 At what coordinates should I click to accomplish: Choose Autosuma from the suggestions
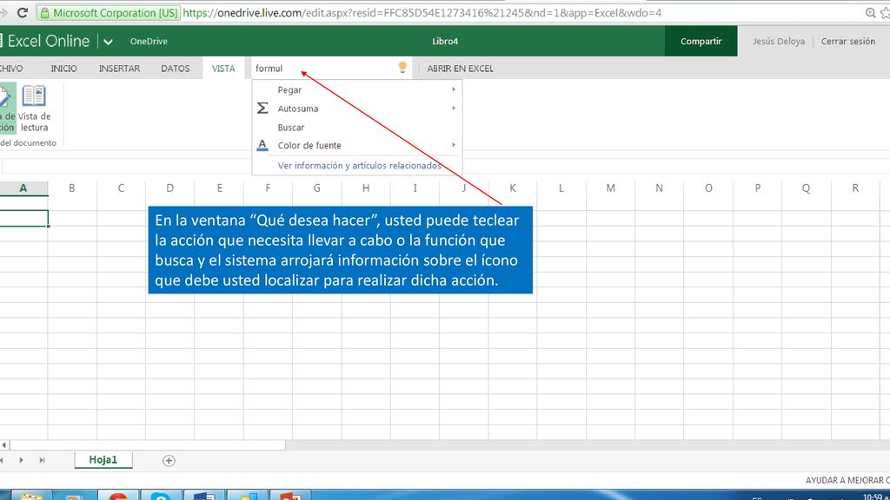pyautogui.click(x=357, y=109)
